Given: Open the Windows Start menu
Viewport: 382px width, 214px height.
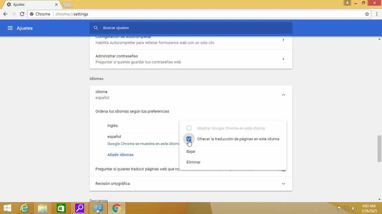Looking at the screenshot, I should 7,208.
